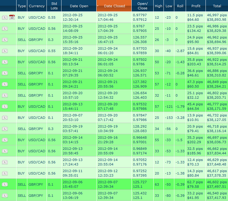
Task: Click the calendar icon in first trade row
Action: pyautogui.click(x=12, y=17)
